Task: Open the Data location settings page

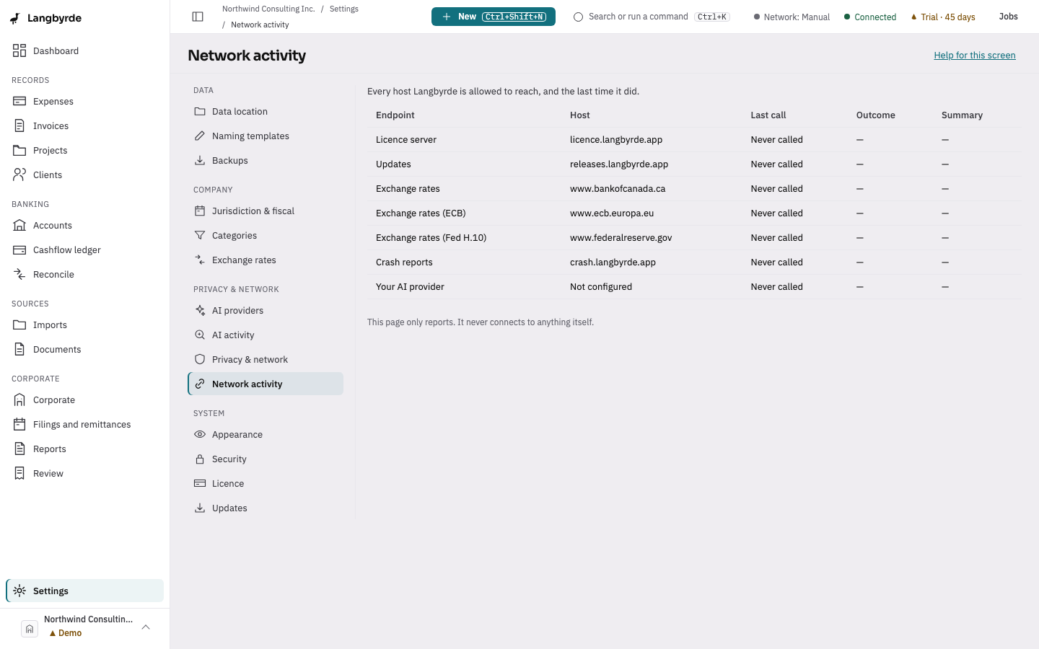Action: click(266, 111)
